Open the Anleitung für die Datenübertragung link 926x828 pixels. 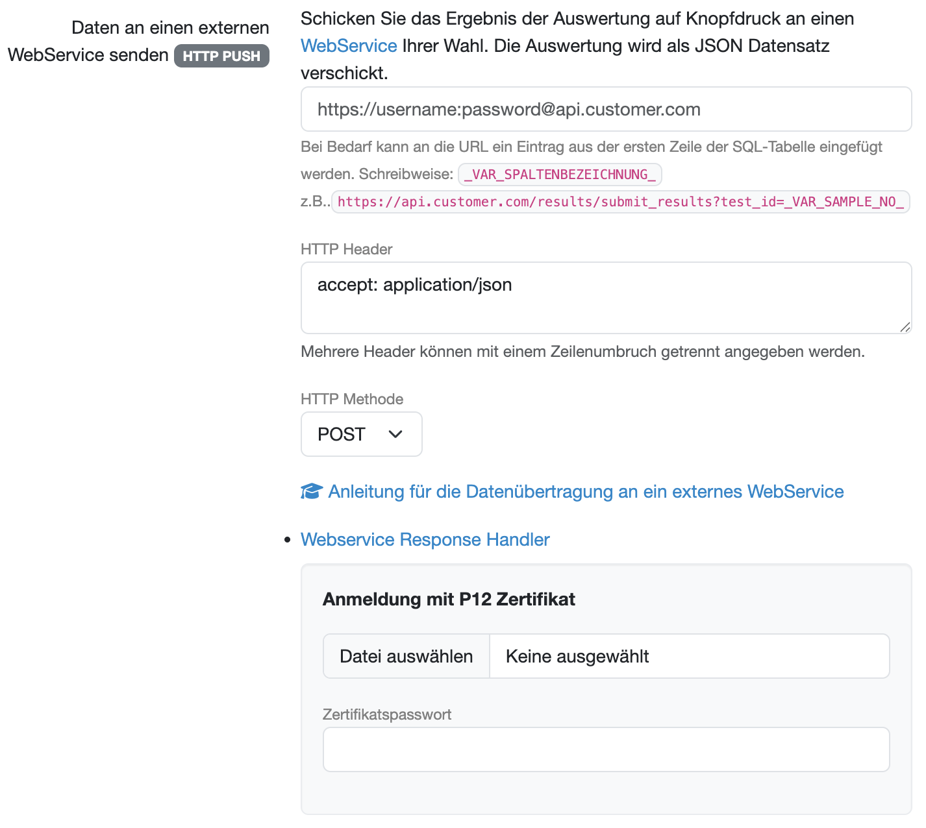coord(585,492)
